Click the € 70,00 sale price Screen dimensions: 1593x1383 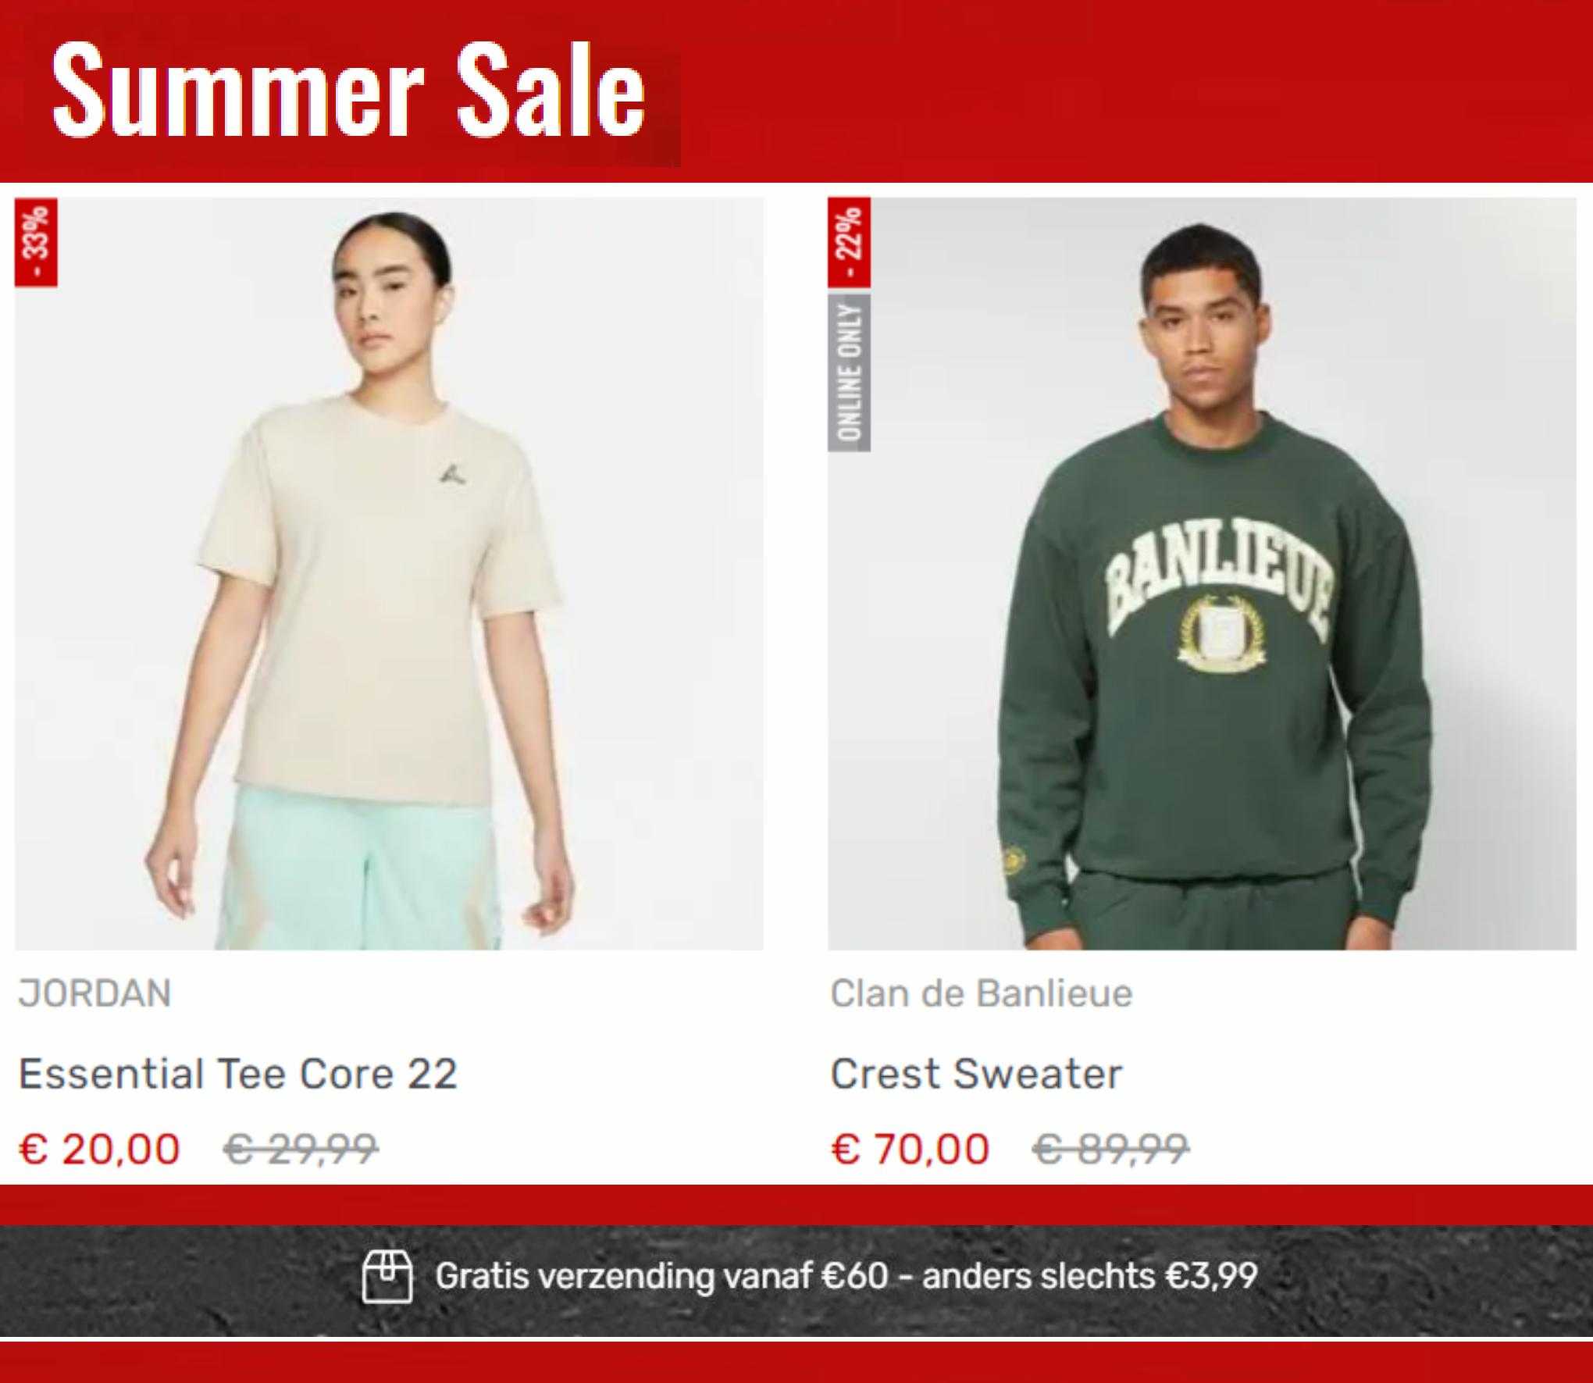click(x=911, y=1149)
